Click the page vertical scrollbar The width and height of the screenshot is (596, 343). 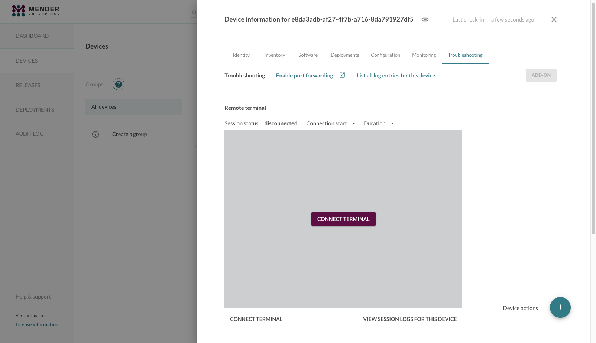pos(593,119)
